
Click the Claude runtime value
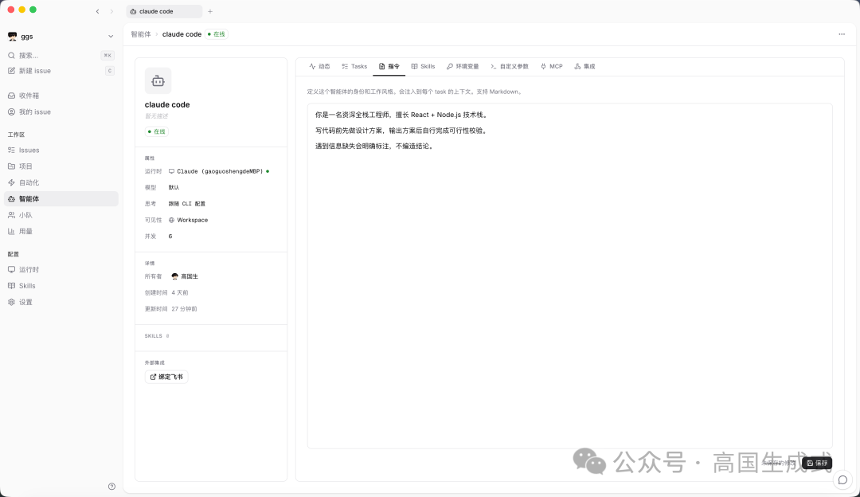219,171
